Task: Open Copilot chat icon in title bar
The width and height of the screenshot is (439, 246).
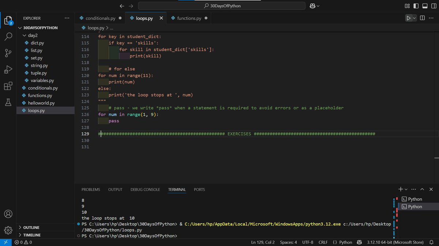Action: click(313, 6)
